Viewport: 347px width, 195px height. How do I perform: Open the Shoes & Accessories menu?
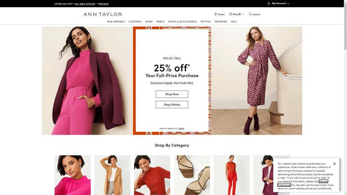coord(182,22)
